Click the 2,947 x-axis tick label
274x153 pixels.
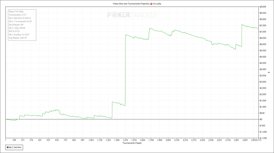pyautogui.click(x=245, y=140)
